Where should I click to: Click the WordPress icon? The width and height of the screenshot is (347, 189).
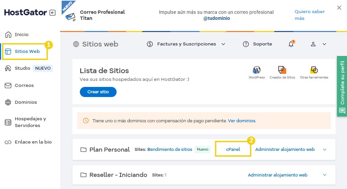point(256,70)
